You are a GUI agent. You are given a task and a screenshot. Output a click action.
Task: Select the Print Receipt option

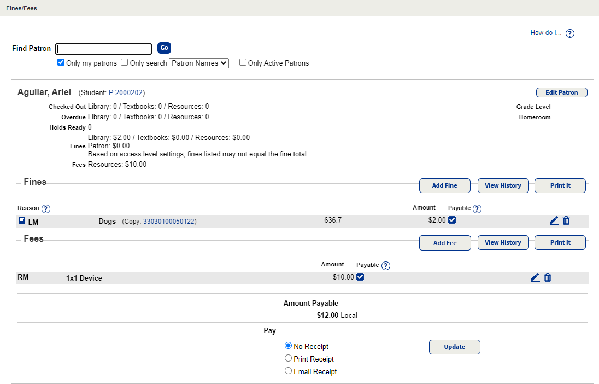tap(289, 358)
